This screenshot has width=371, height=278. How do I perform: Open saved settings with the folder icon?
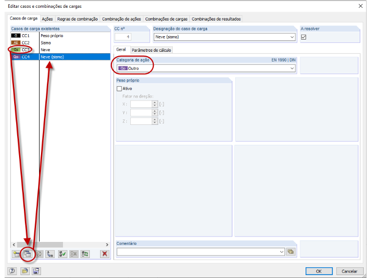(x=25, y=271)
